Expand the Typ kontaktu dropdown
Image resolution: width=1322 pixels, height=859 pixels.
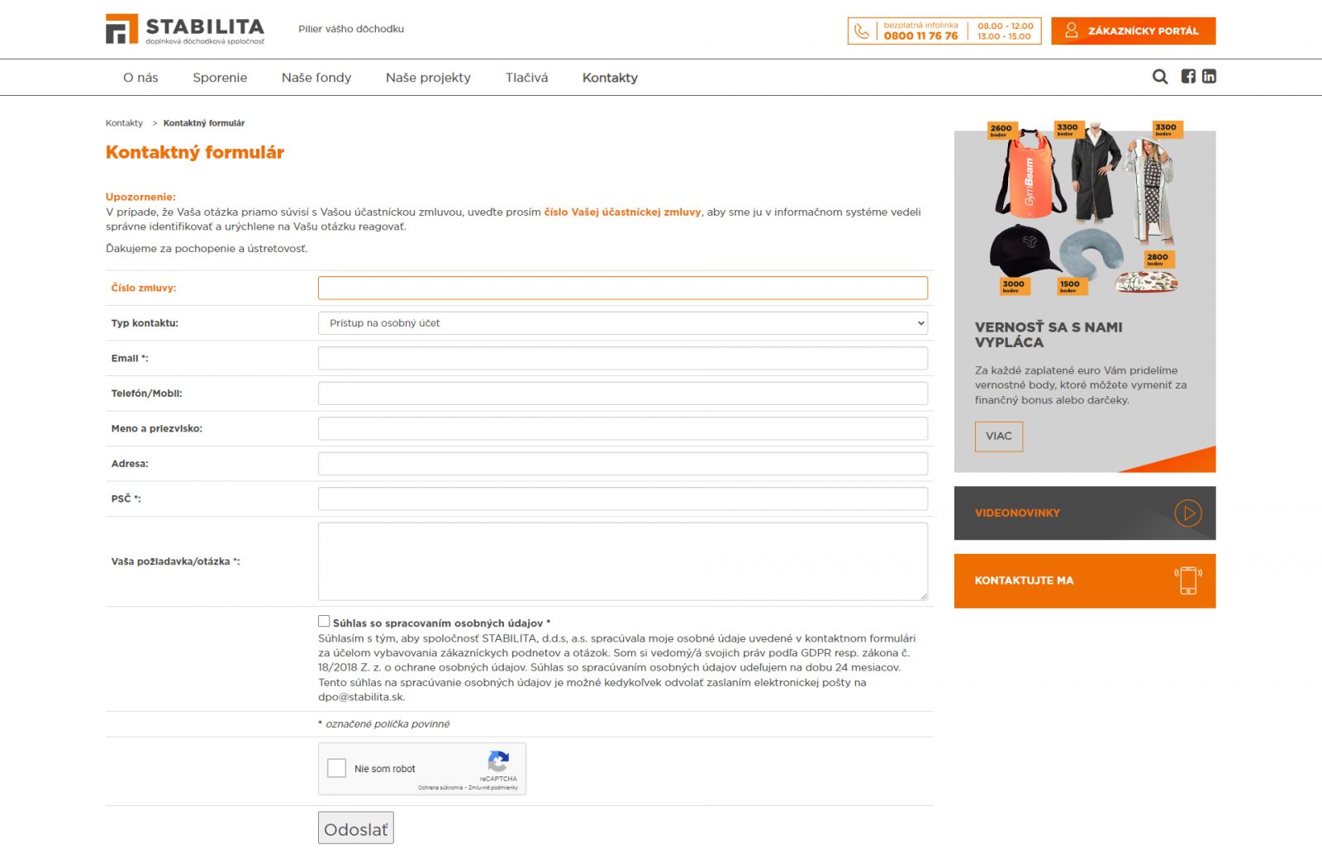pos(622,323)
